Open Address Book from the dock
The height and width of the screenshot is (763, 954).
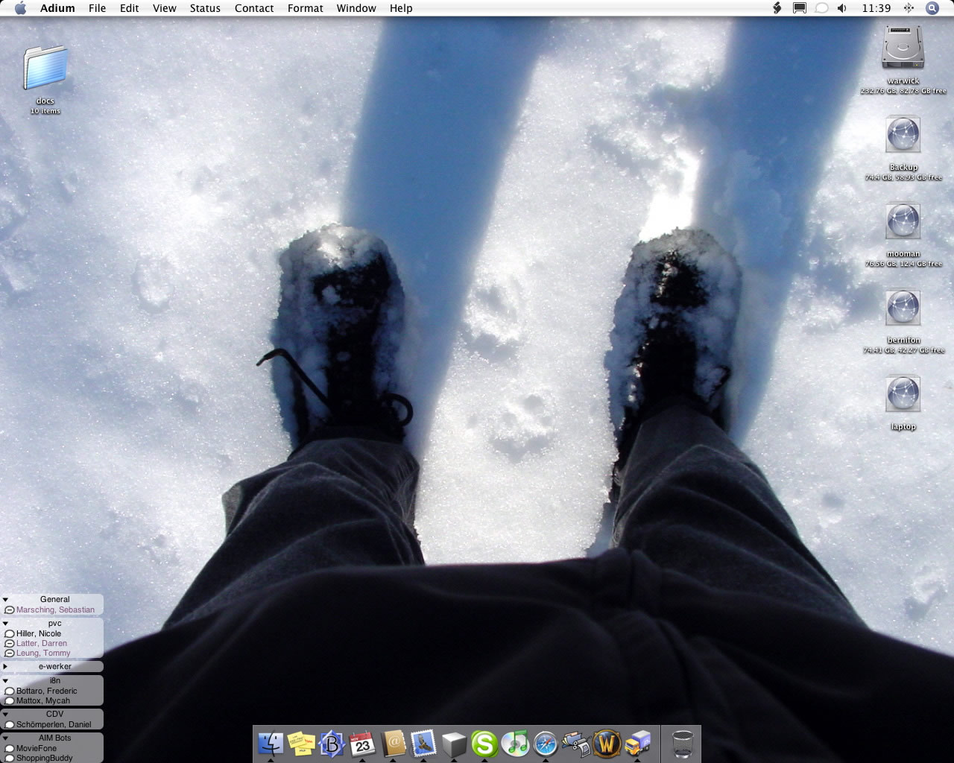[x=393, y=744]
